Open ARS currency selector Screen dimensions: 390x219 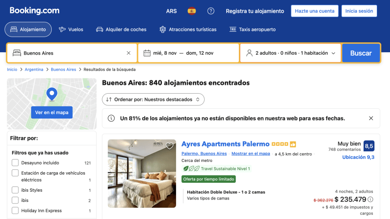172,11
